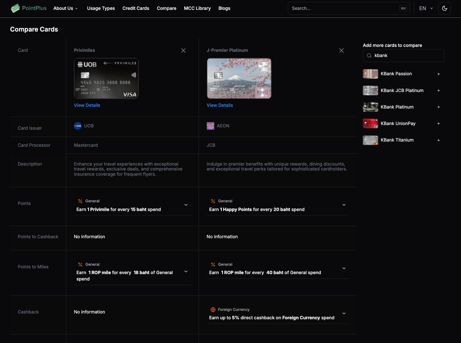The height and width of the screenshot is (343, 461).
Task: Click the J-Premier Platinum title text
Action: (x=227, y=50)
